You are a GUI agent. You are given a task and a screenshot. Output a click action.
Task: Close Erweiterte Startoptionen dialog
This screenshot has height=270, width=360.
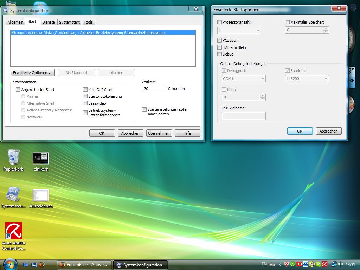(339, 8)
